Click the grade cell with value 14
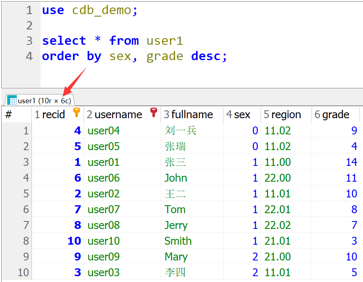 point(351,162)
